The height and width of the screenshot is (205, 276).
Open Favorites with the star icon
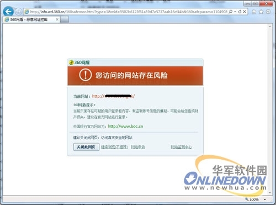tap(261, 12)
